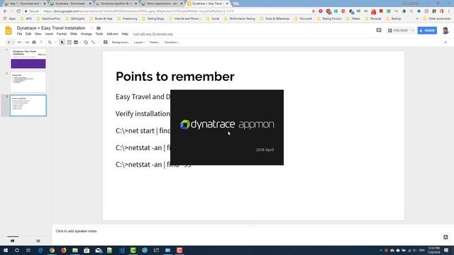Open the Slide menu

tap(74, 34)
